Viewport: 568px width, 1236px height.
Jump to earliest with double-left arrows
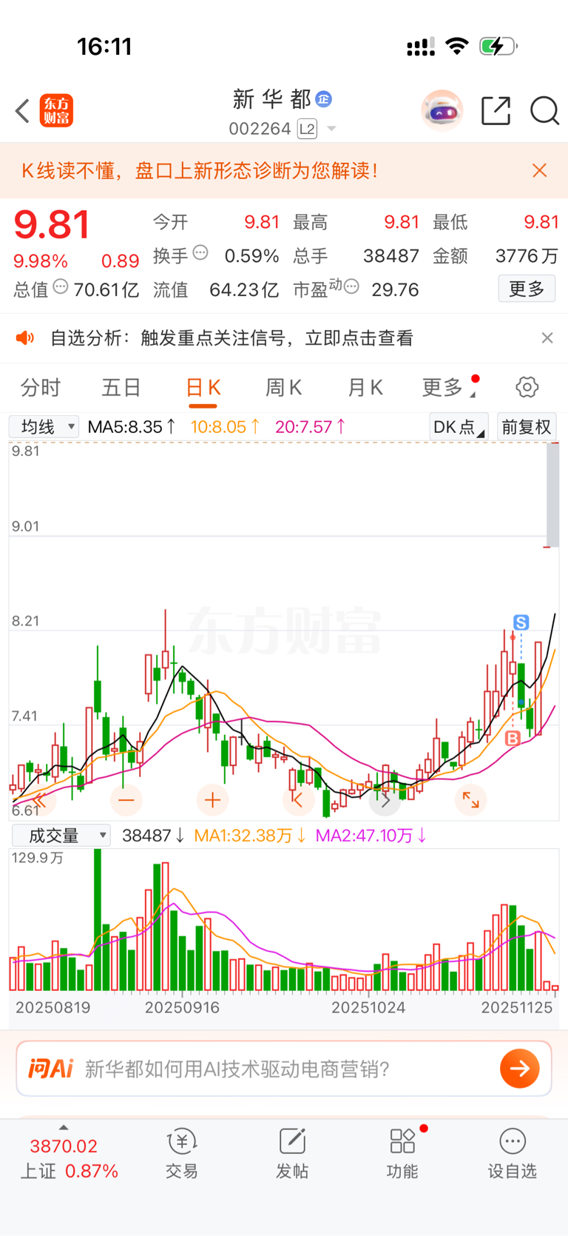39,800
